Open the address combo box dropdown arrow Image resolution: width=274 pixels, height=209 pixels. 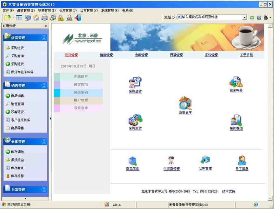click(245, 17)
